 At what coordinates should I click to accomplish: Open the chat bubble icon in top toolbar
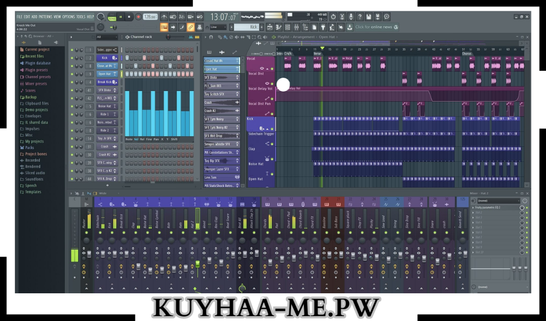[x=387, y=17]
